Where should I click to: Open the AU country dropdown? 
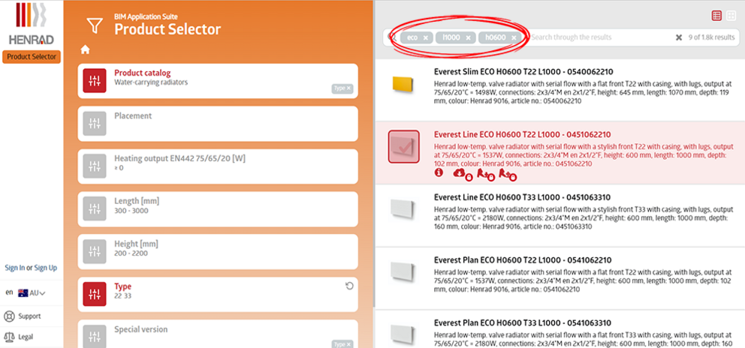(x=38, y=293)
